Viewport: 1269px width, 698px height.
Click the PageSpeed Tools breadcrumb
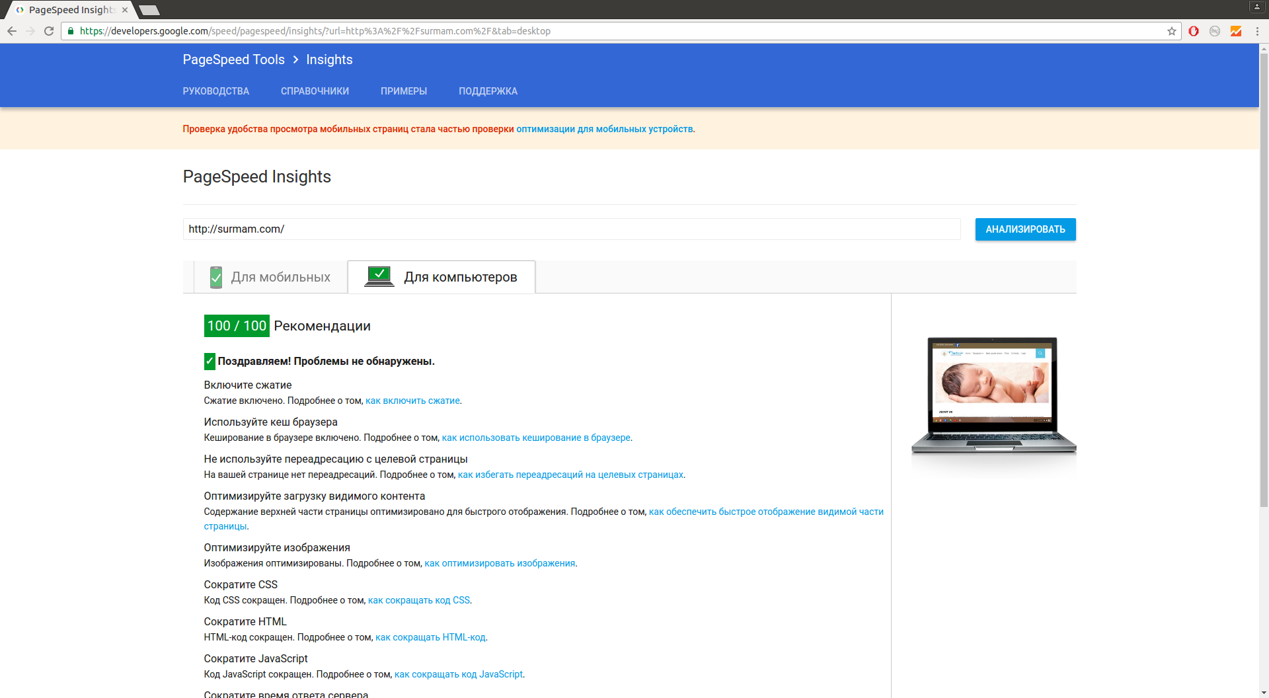(234, 59)
